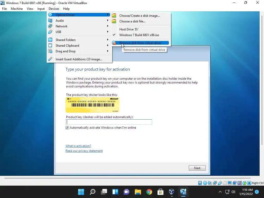The width and height of the screenshot is (264, 198).
Task: Click the product key input field
Action: 109,122
